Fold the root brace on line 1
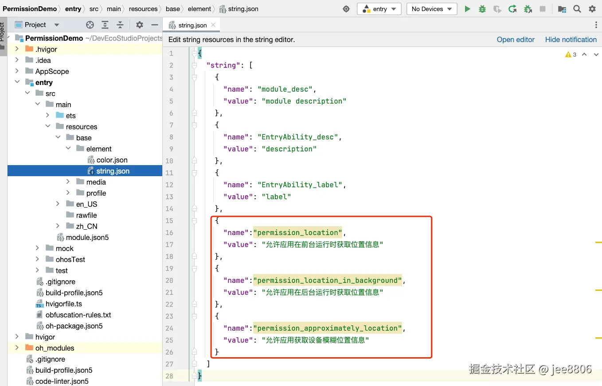Viewport: 602px width, 386px height. tap(194, 53)
